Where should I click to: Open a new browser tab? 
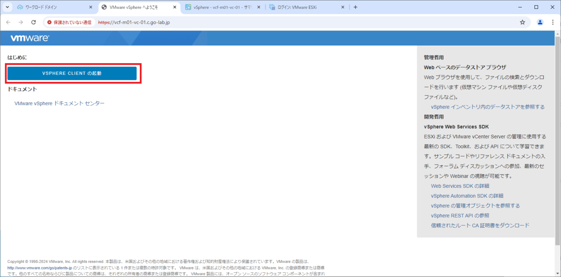click(355, 7)
